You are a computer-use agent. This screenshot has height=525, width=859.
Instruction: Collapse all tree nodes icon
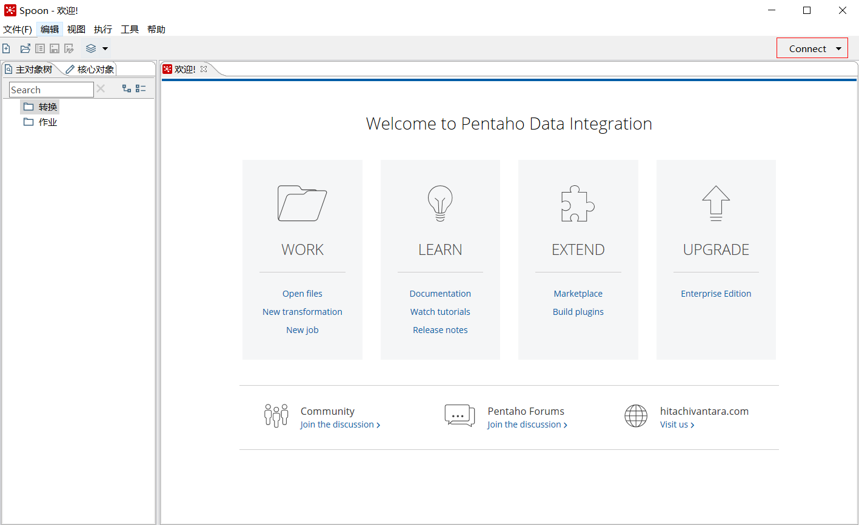(141, 88)
